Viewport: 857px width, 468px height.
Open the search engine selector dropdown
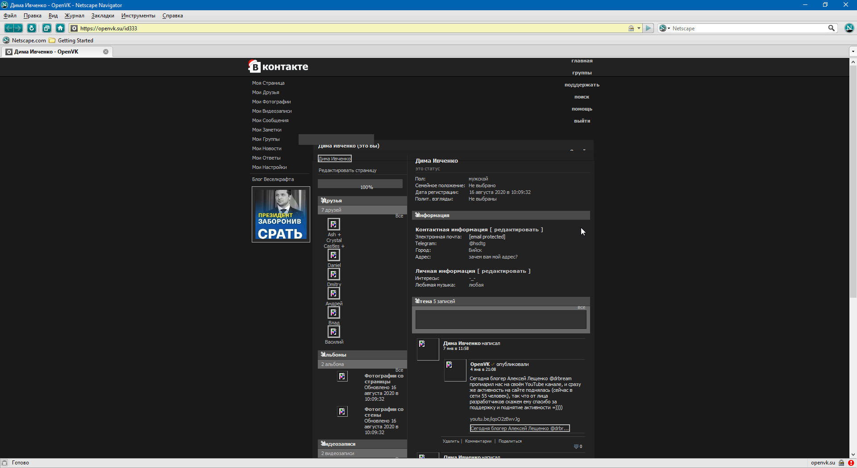tap(665, 28)
